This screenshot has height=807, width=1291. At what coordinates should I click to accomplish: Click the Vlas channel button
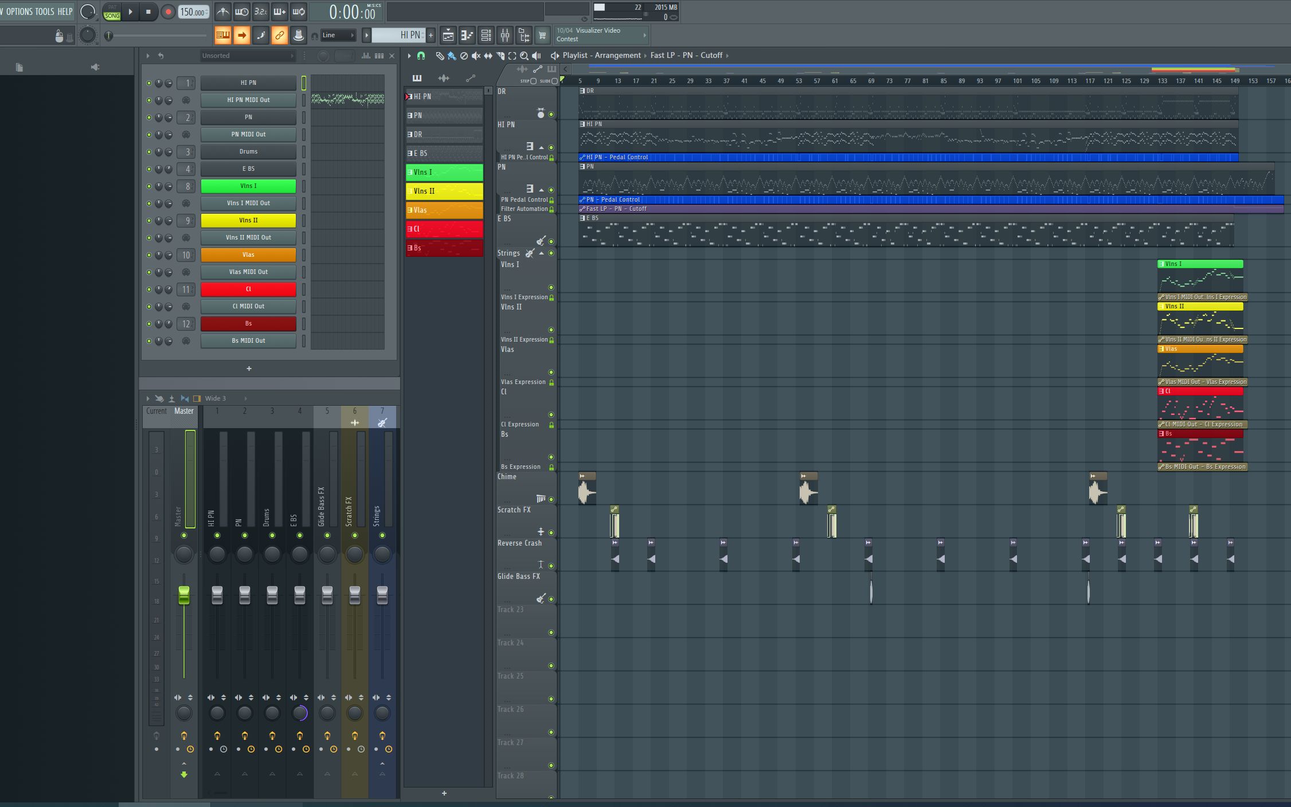[248, 255]
